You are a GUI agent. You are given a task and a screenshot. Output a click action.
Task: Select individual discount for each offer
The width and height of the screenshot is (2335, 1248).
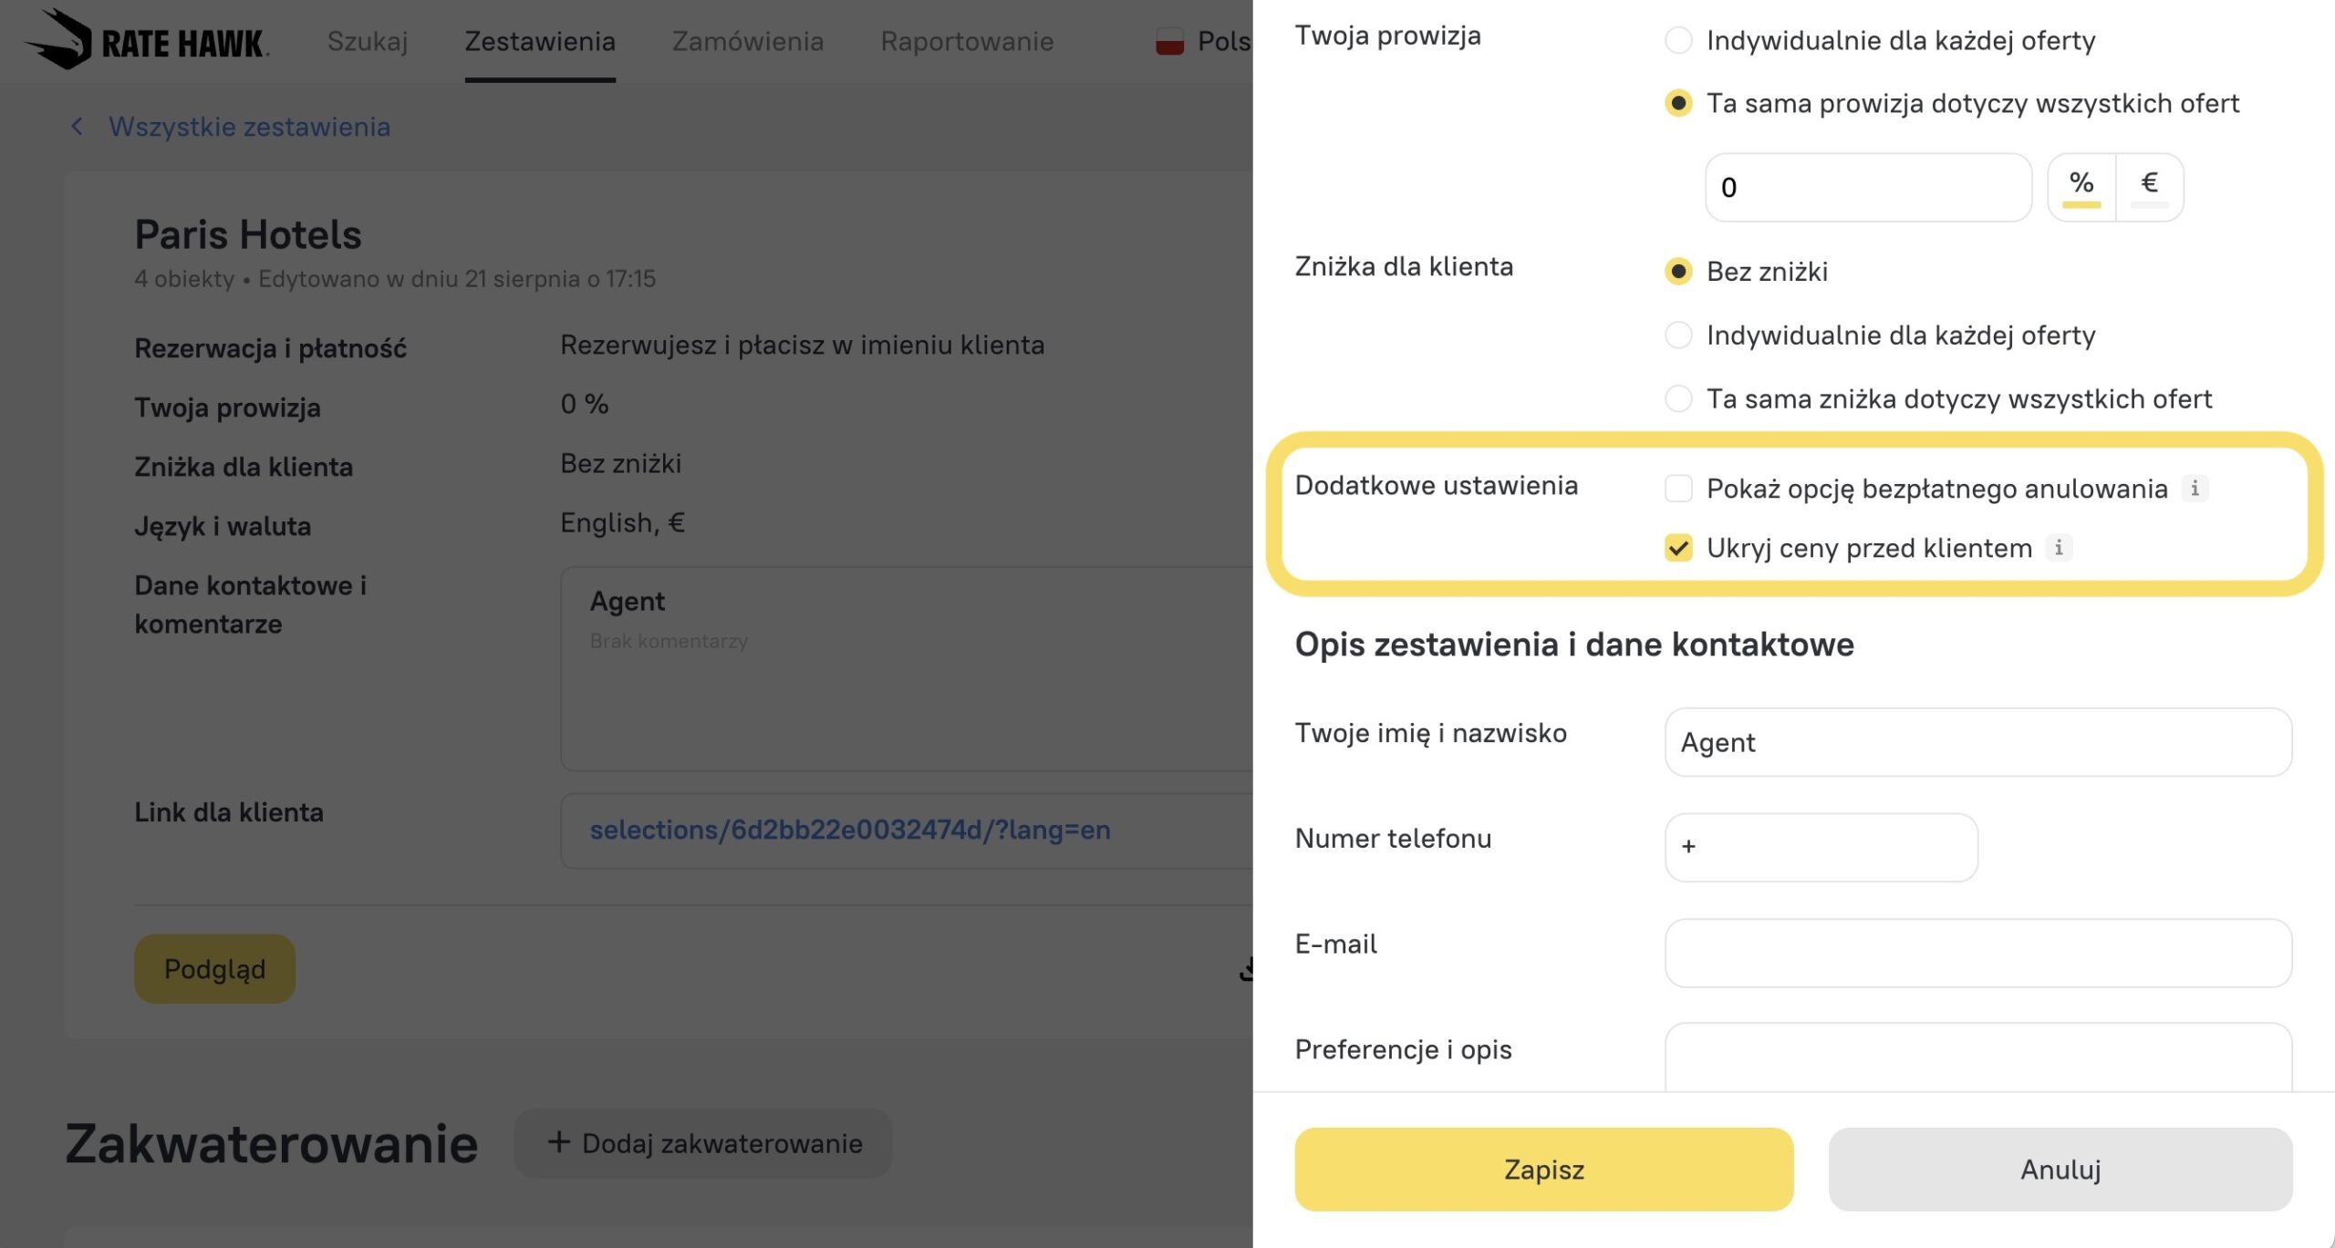tap(1678, 335)
